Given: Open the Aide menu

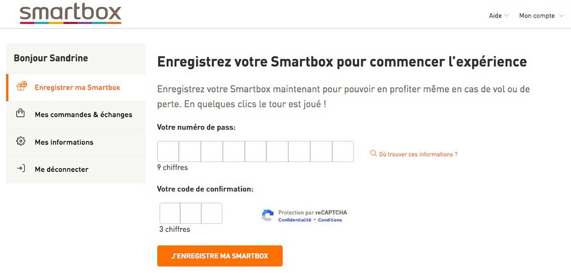Looking at the screenshot, I should pos(495,16).
